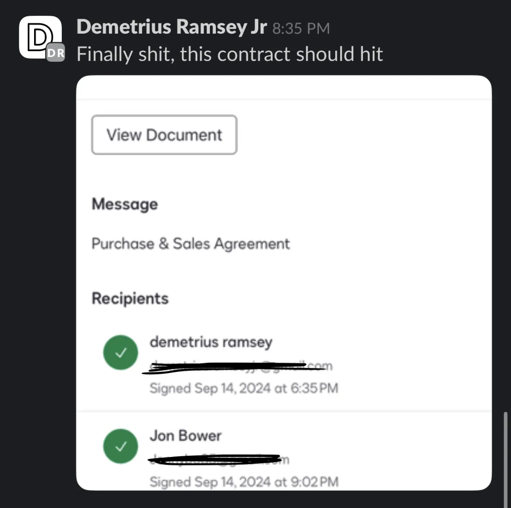Viewport: 511px width, 508px height.
Task: Click the DR badge on avatar
Action: 56,53
